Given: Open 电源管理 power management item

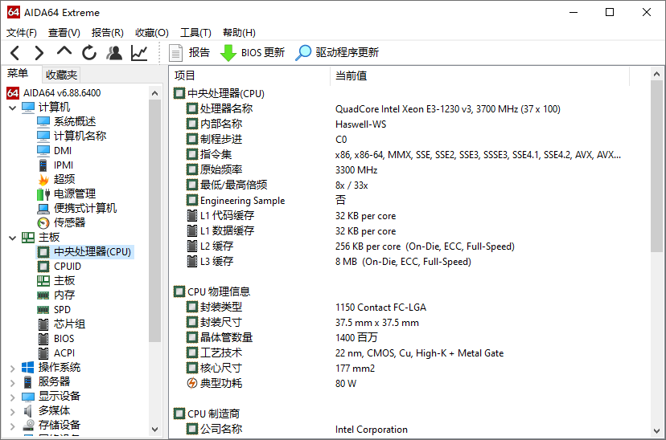Looking at the screenshot, I should 66,194.
